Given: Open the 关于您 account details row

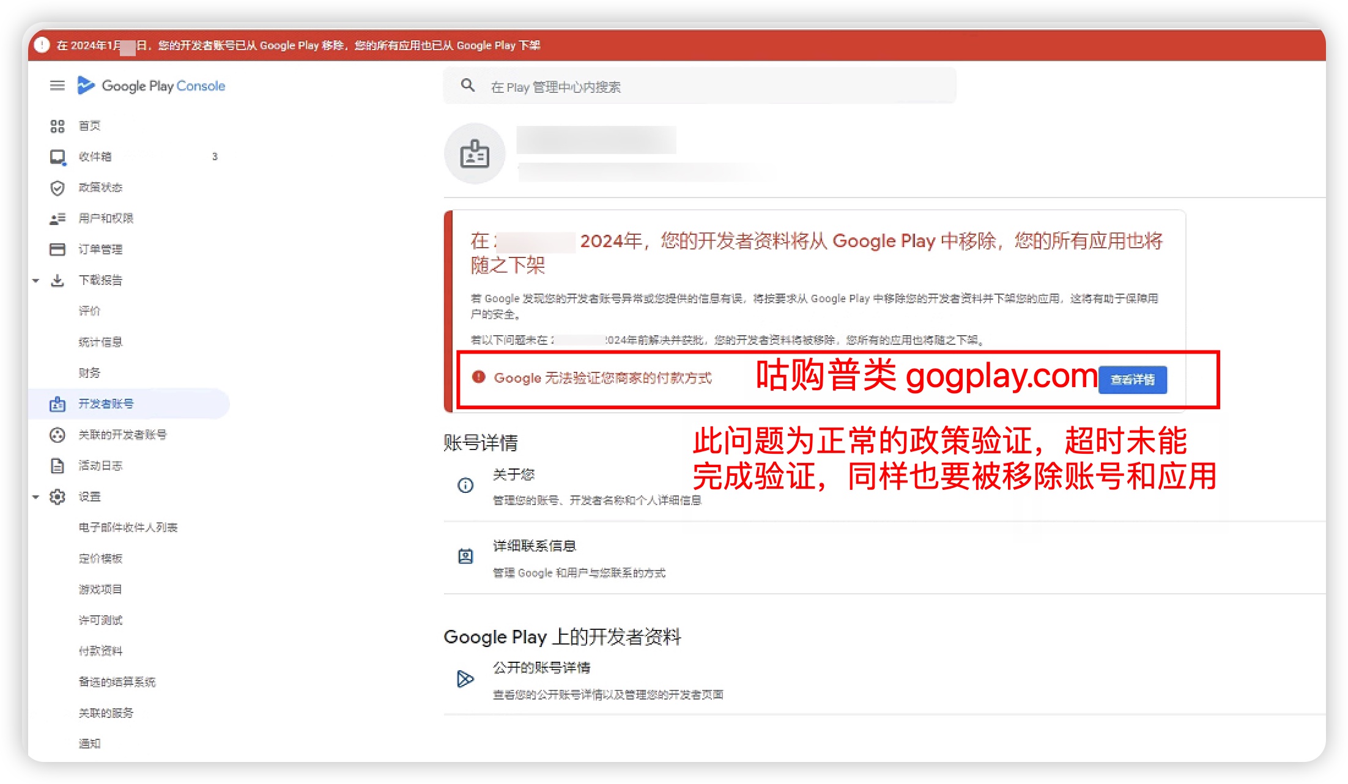Looking at the screenshot, I should [x=884, y=487].
